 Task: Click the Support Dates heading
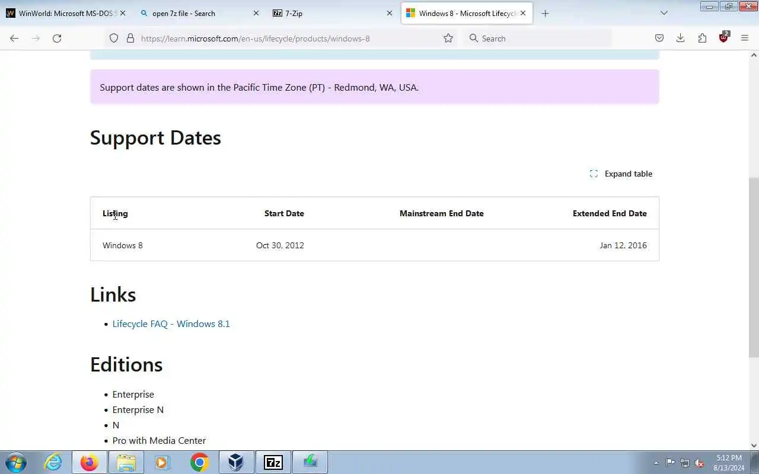coord(155,137)
